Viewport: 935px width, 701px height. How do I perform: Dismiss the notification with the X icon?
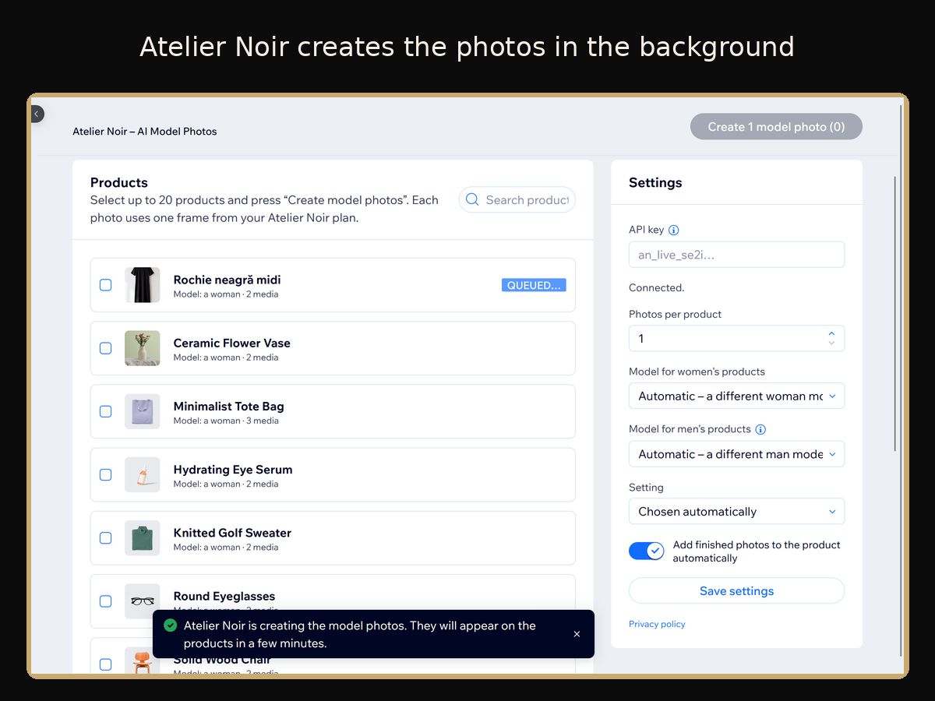[577, 634]
